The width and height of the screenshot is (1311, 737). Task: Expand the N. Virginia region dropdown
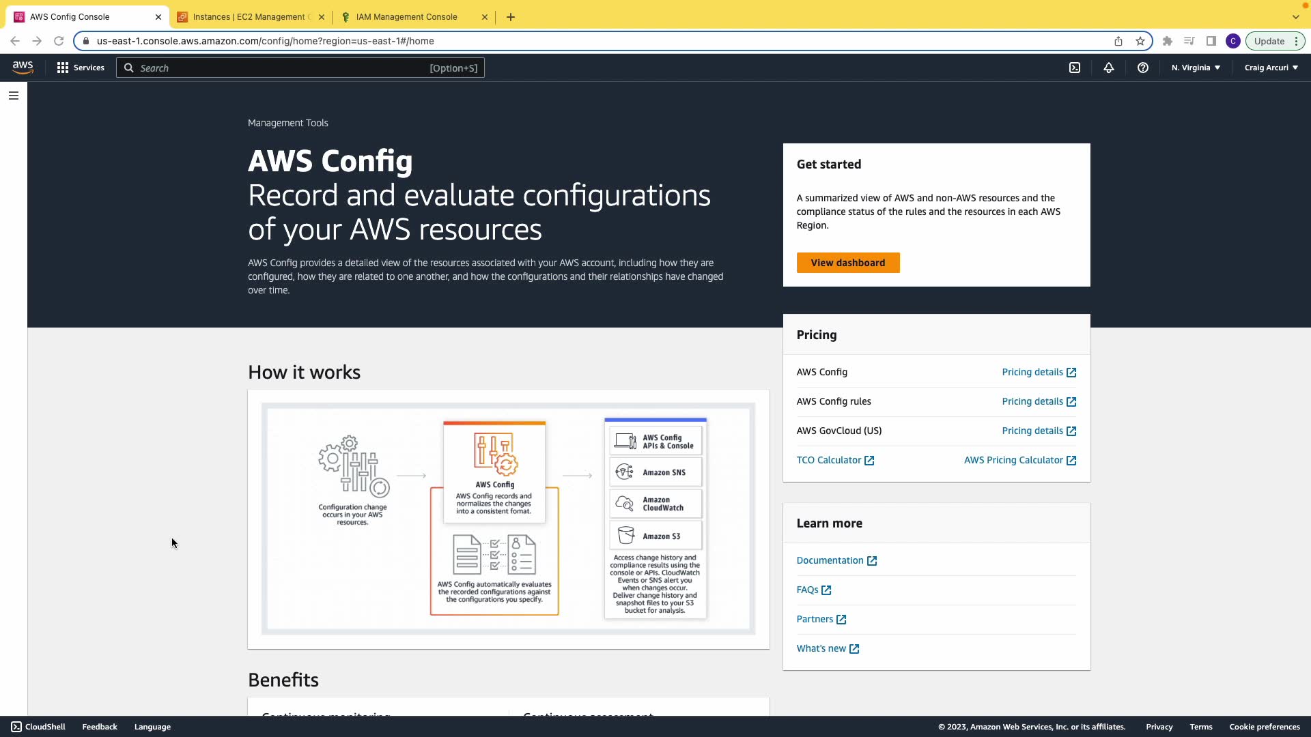[1196, 68]
